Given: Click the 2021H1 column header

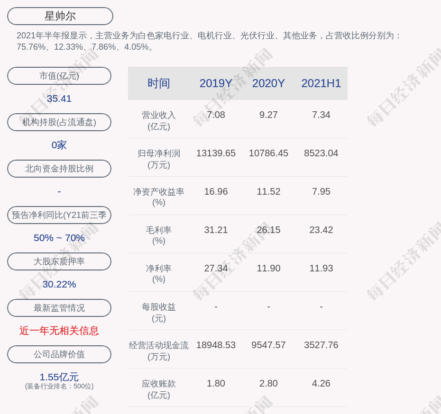Looking at the screenshot, I should tap(321, 83).
